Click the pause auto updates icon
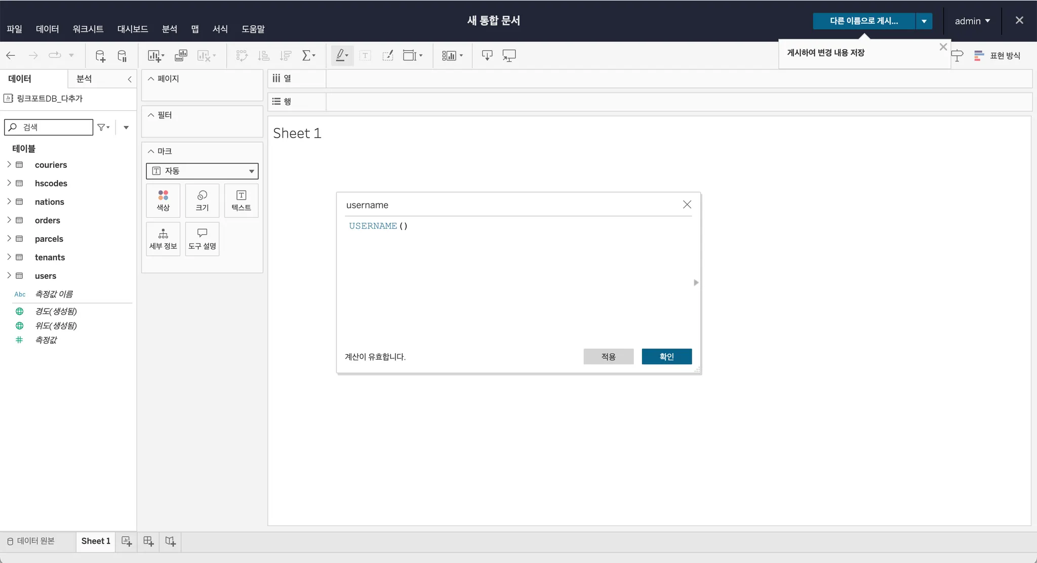This screenshot has width=1037, height=563. (122, 56)
